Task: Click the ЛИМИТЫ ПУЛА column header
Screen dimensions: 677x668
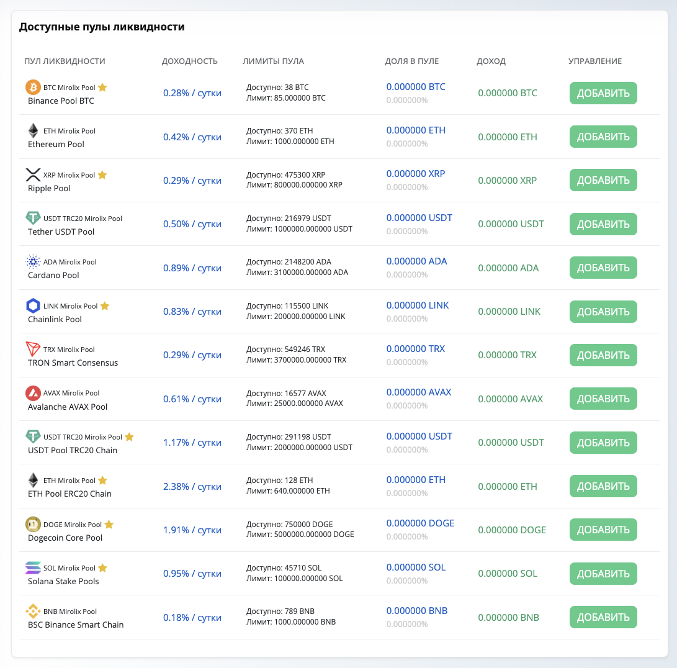Action: coord(273,61)
